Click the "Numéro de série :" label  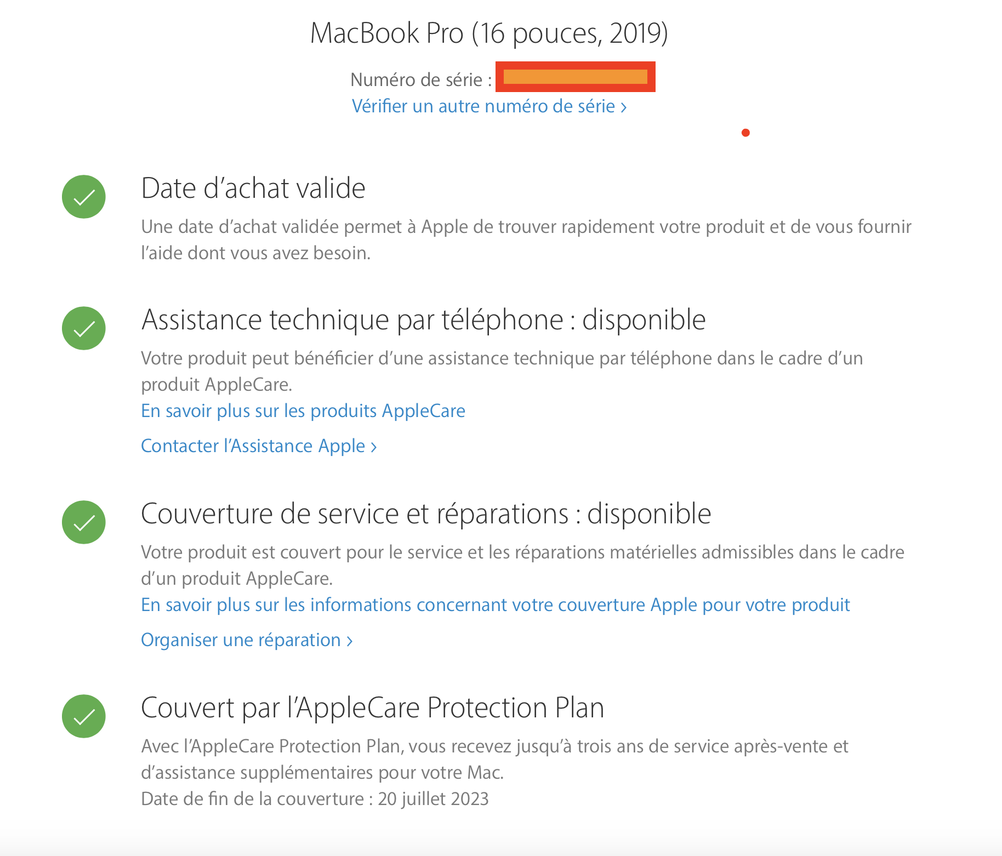(x=421, y=80)
